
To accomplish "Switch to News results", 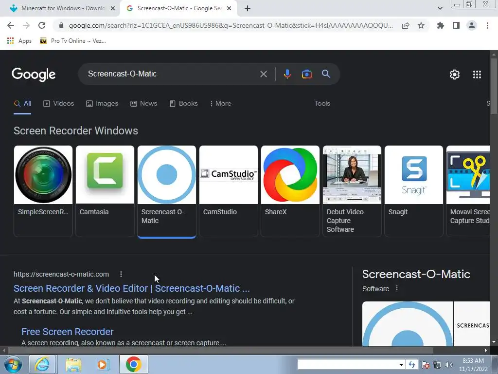I will [x=143, y=104].
